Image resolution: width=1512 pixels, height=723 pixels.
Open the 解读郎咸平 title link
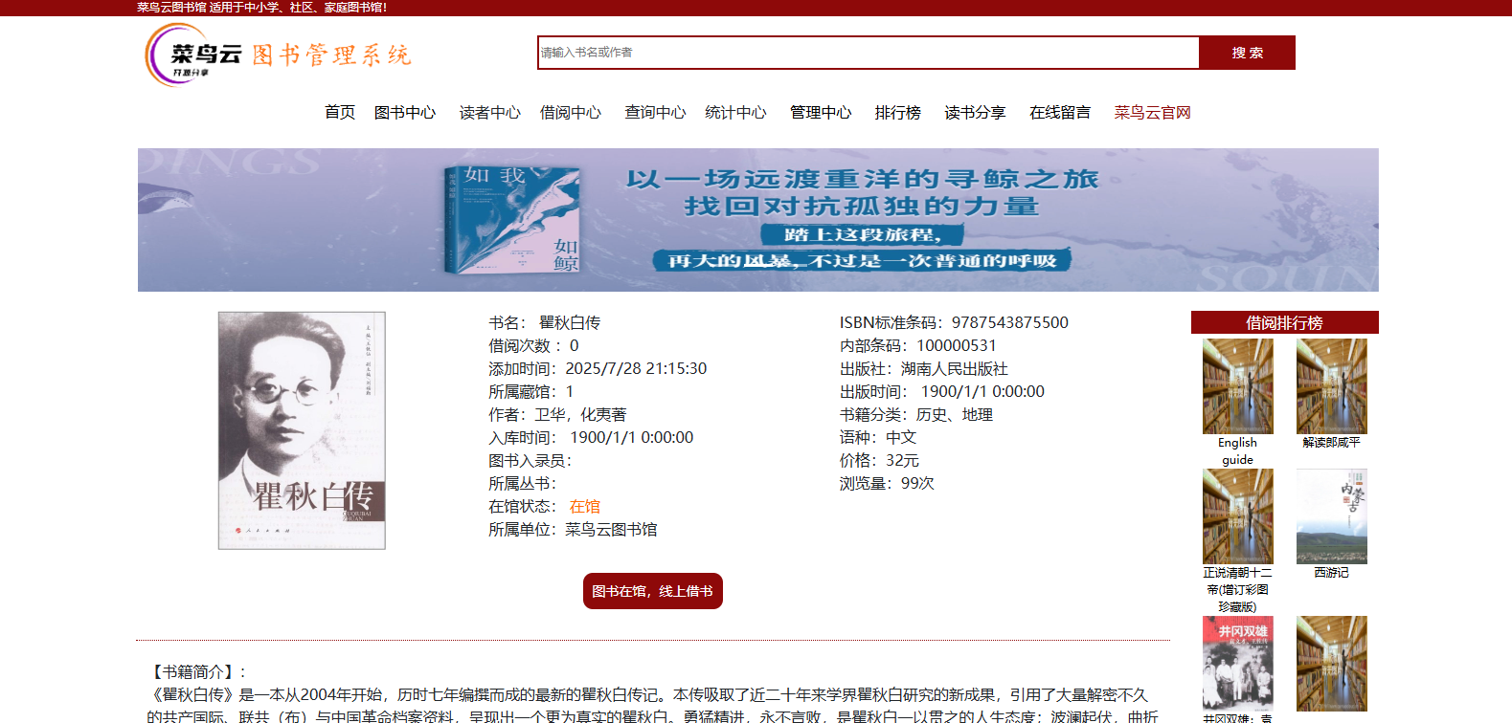(x=1331, y=443)
